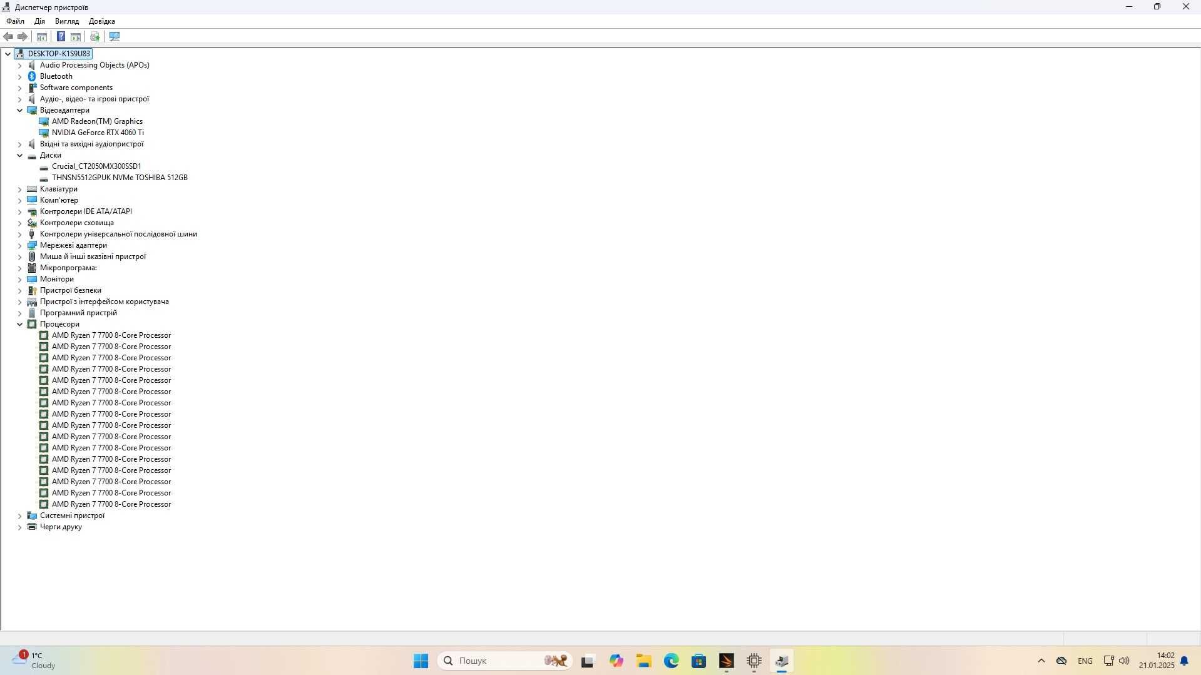
Task: Expand the Bluetooth category arrow
Action: pos(19,76)
